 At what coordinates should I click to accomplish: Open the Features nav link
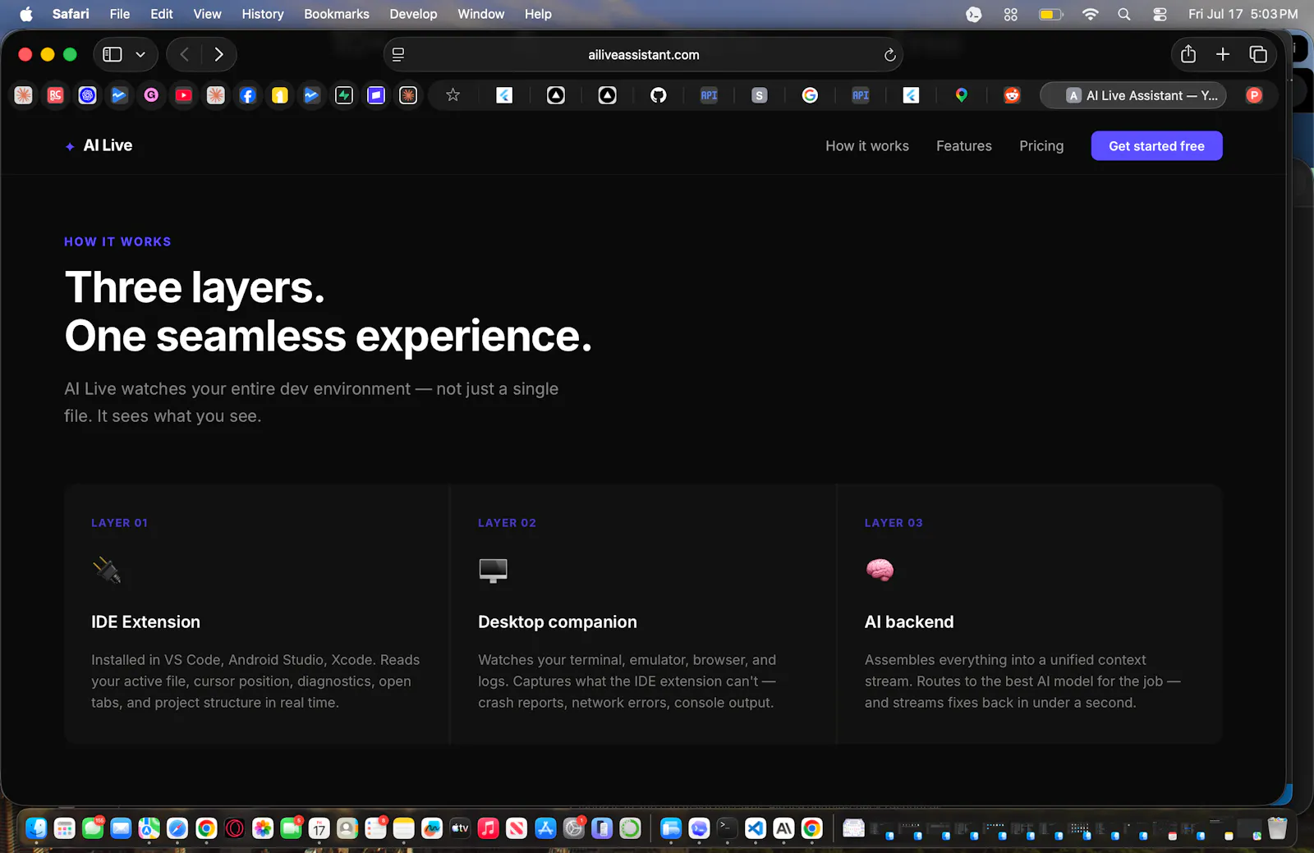[x=964, y=146]
